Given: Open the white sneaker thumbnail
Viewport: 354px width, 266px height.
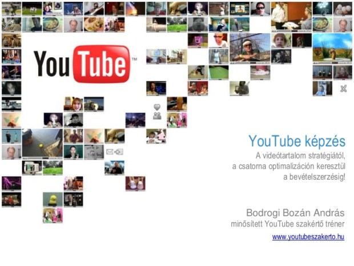Looking at the screenshot, I should pos(260,73).
